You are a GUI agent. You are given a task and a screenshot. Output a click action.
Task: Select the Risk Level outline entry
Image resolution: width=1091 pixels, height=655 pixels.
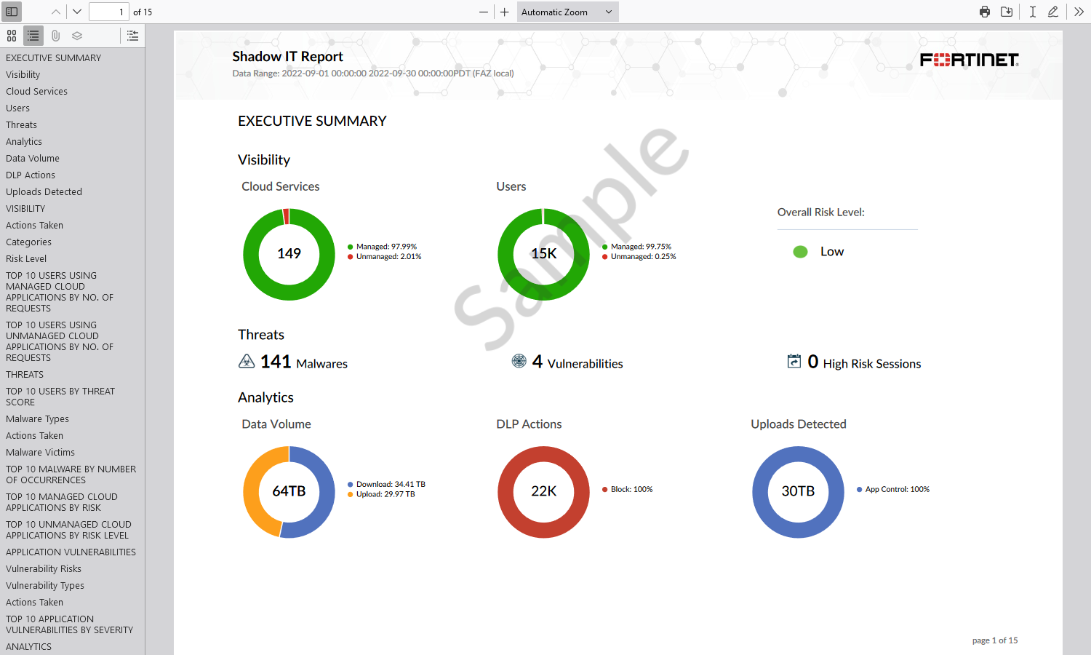click(x=25, y=258)
